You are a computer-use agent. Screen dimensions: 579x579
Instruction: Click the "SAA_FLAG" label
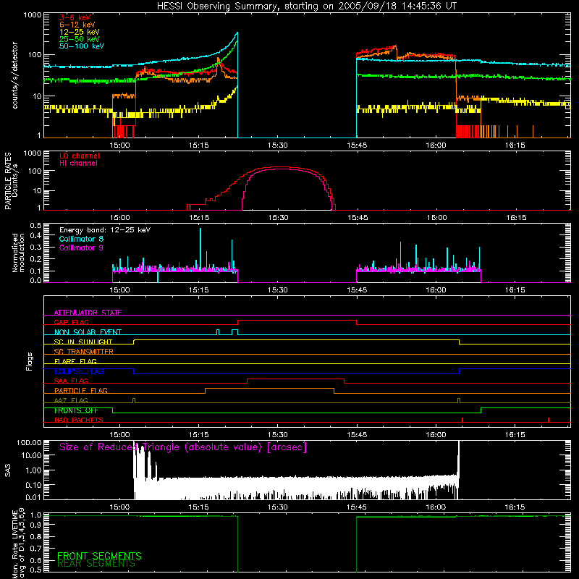click(x=71, y=381)
